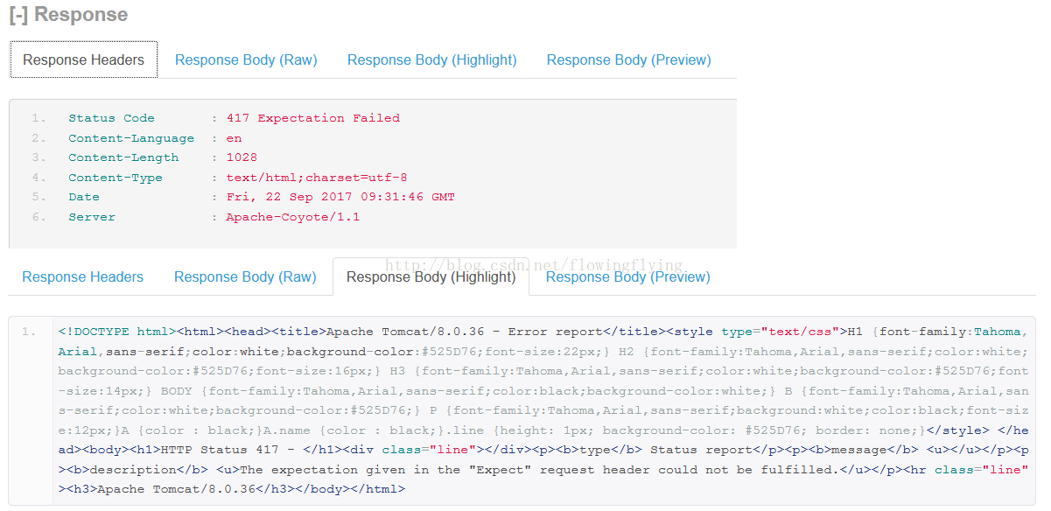The height and width of the screenshot is (511, 1051).
Task: Click the Apache-Coyote/1.1 server value
Action: (293, 217)
